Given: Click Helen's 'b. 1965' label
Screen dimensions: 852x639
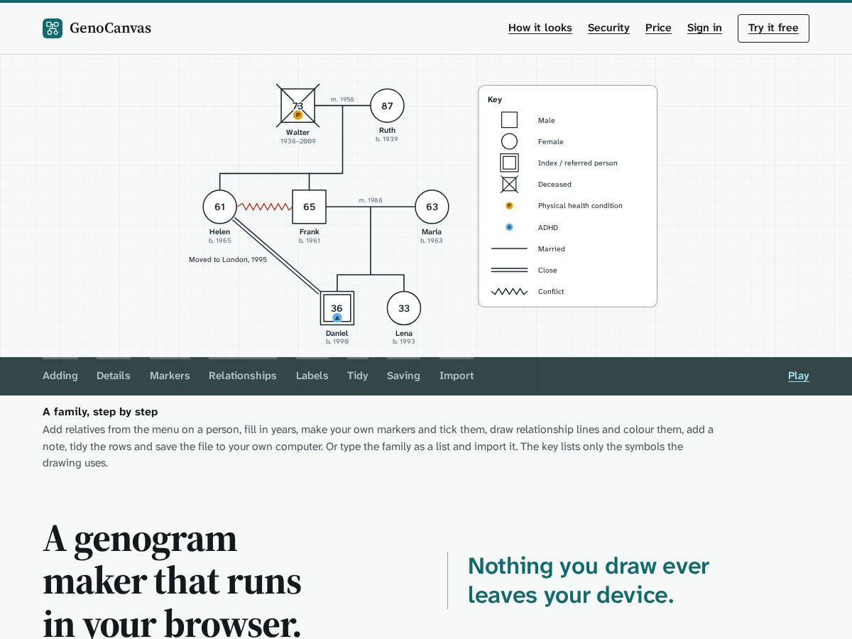Looking at the screenshot, I should (x=220, y=241).
